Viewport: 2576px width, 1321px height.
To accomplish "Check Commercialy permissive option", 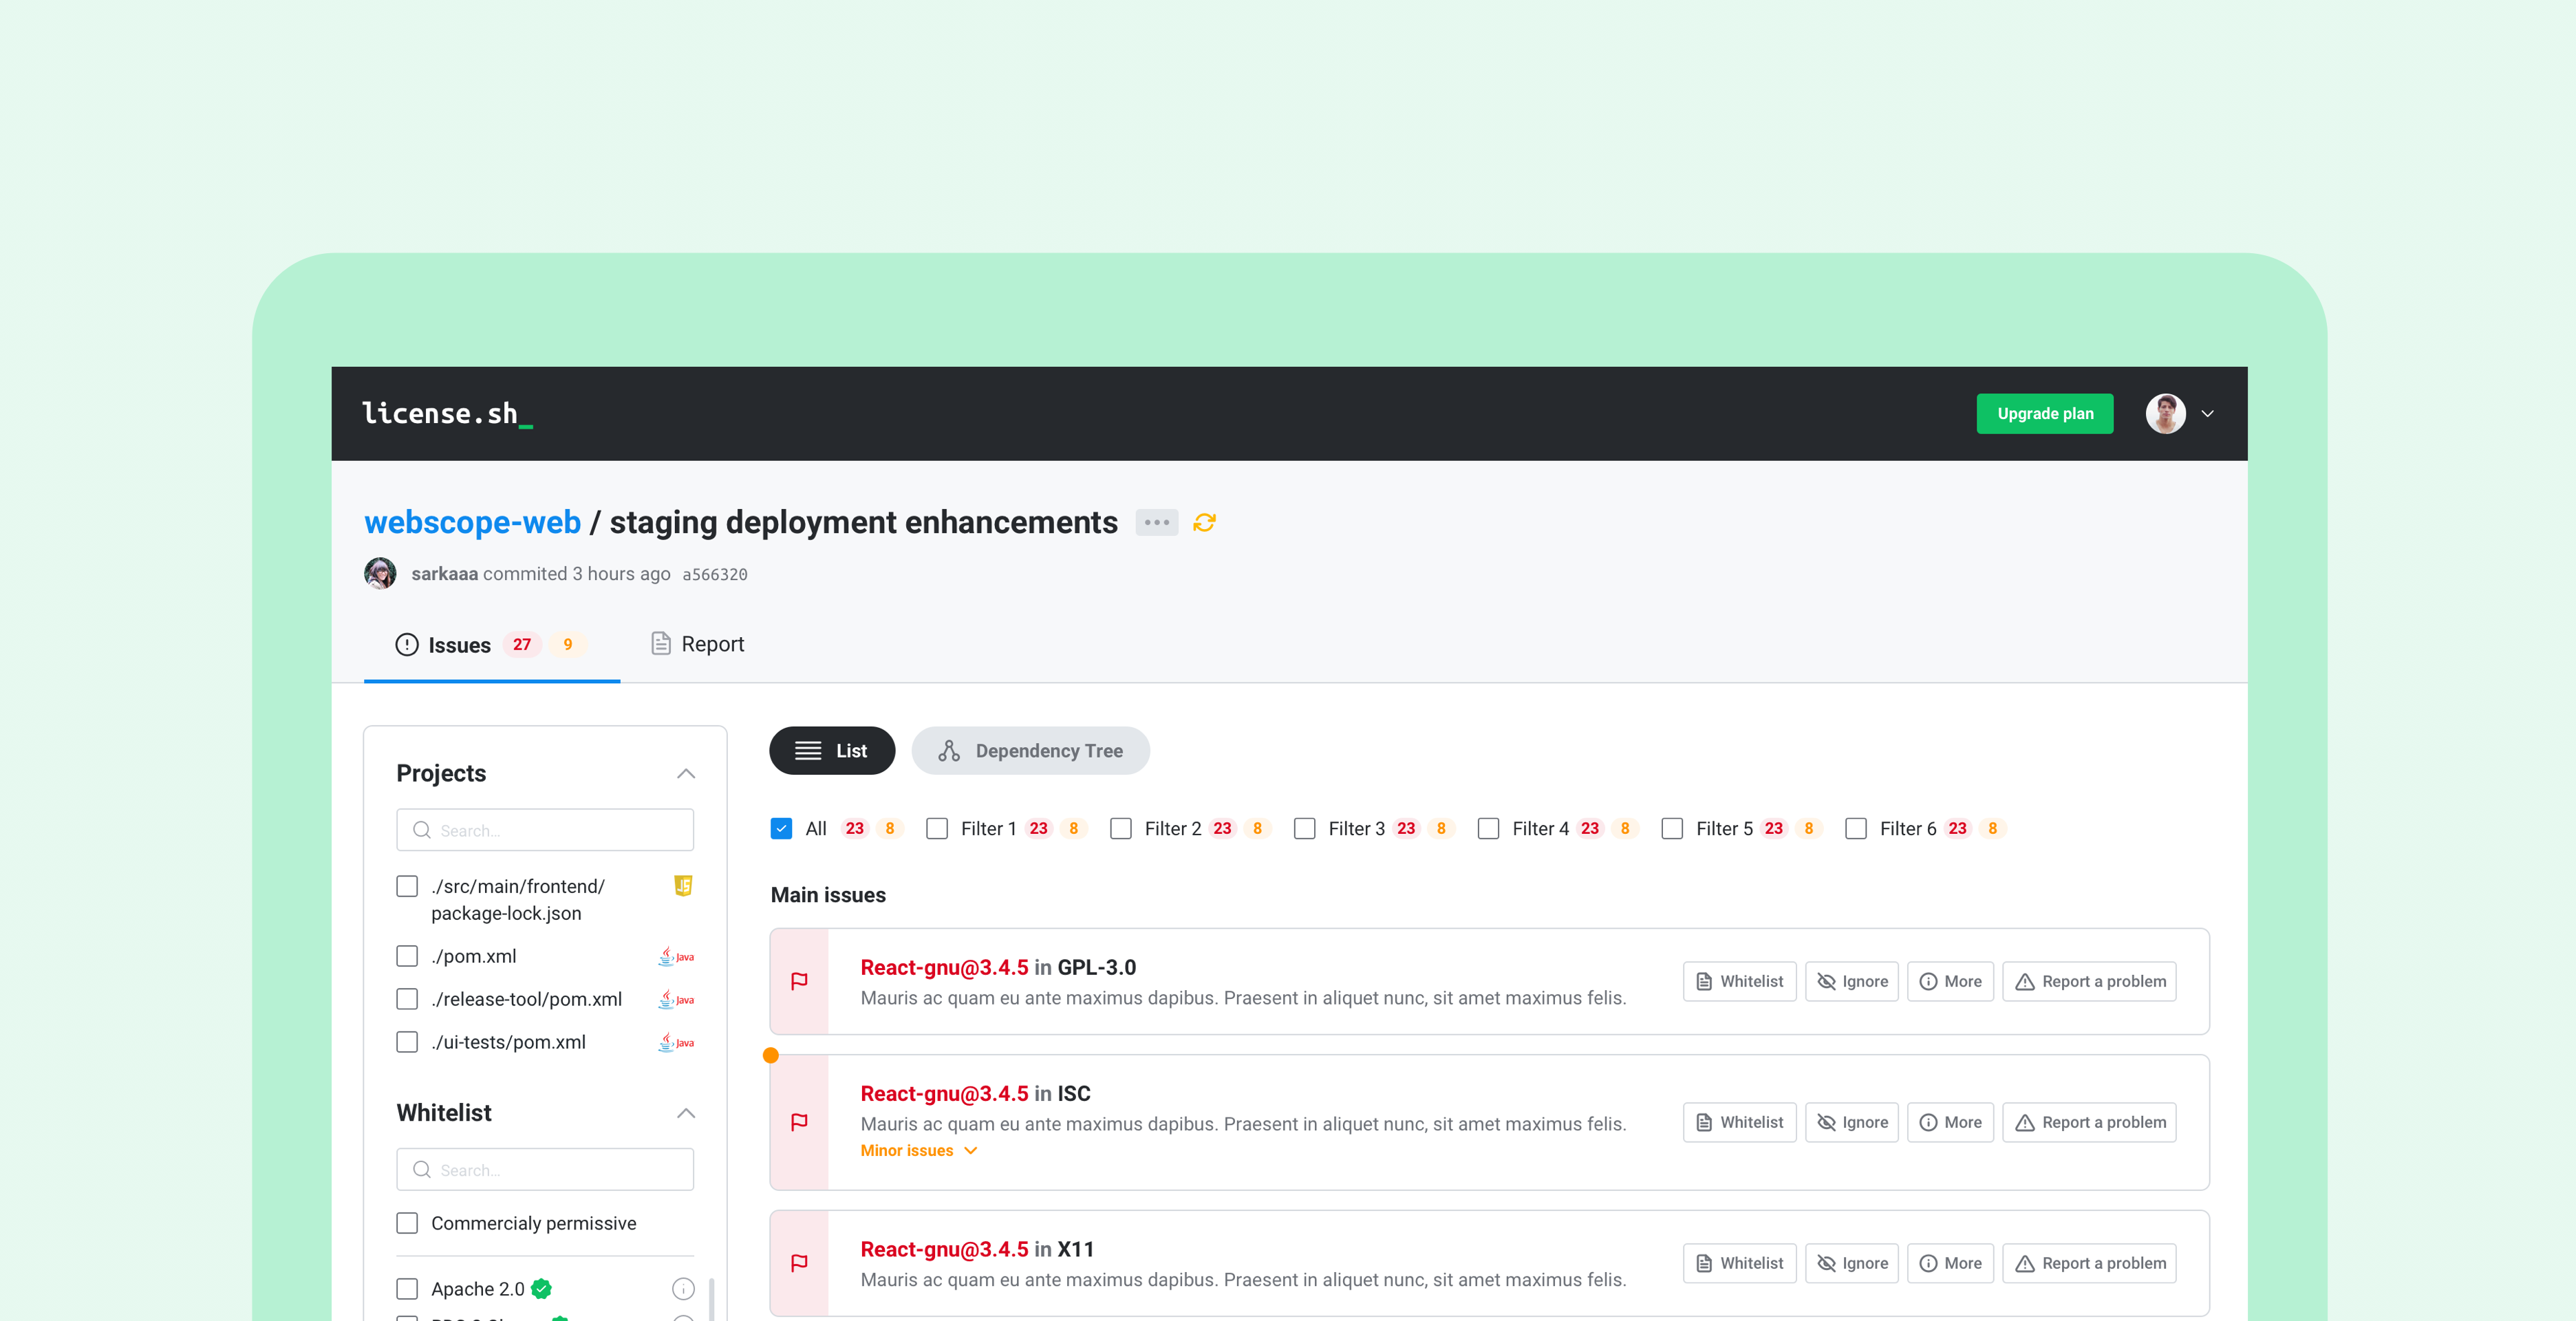I will pyautogui.click(x=407, y=1223).
